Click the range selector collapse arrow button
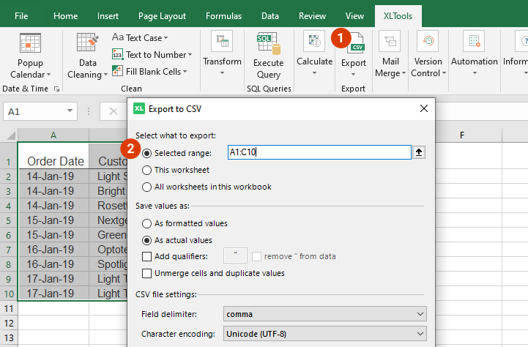 (419, 152)
